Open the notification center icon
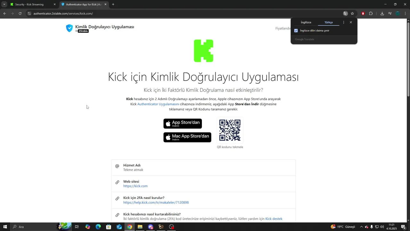The height and width of the screenshot is (231, 410). point(403,227)
